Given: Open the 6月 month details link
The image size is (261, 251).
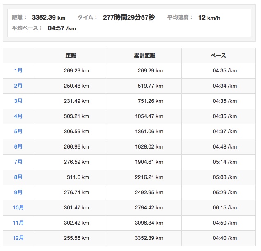Looking at the screenshot, I should click(18, 147).
